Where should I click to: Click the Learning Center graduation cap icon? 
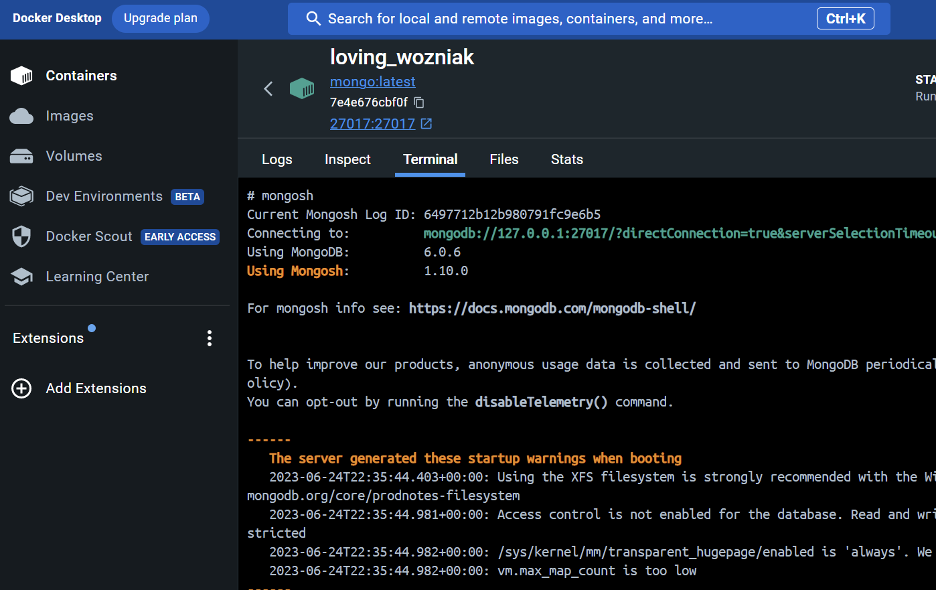21,277
